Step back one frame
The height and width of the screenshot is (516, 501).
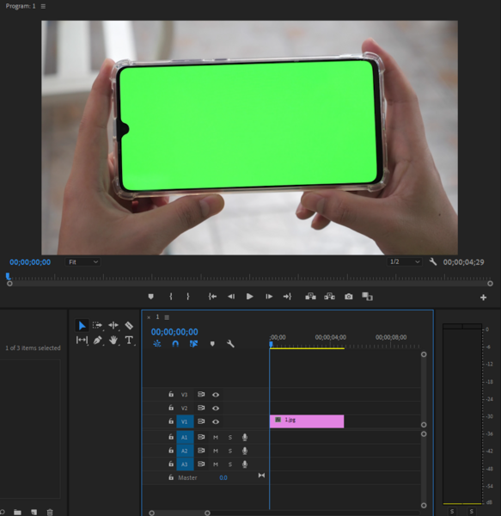click(x=231, y=297)
